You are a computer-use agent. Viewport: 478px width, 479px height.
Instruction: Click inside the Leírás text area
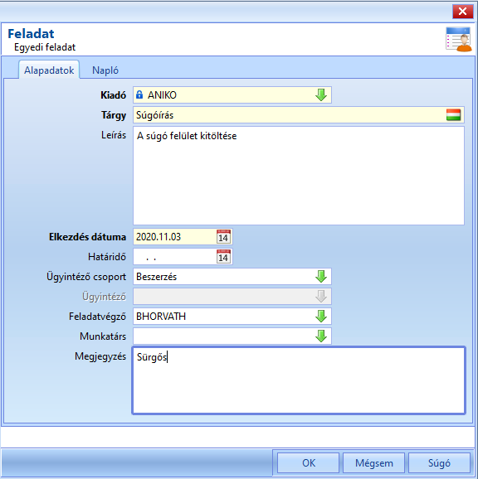(x=299, y=176)
